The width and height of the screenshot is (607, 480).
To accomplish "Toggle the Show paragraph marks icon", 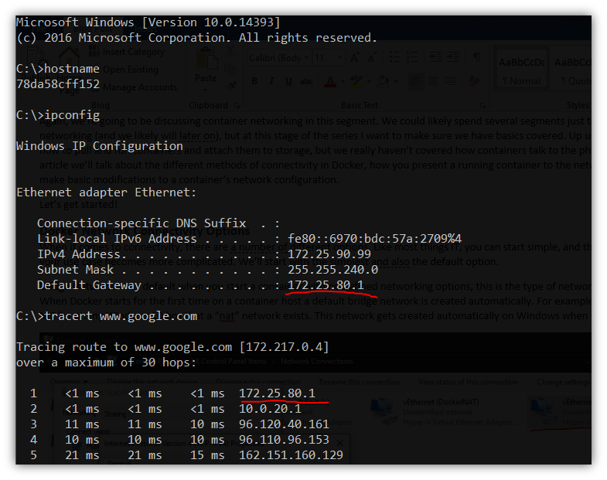I will pos(477,57).
